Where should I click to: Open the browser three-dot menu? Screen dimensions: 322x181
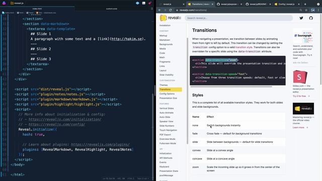318,10
